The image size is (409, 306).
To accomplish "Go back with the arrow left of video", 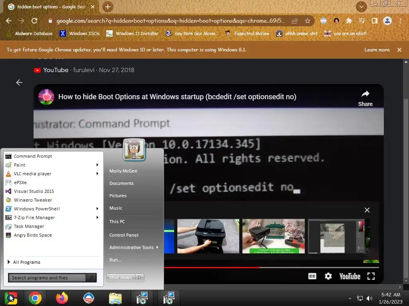I will click(19, 82).
